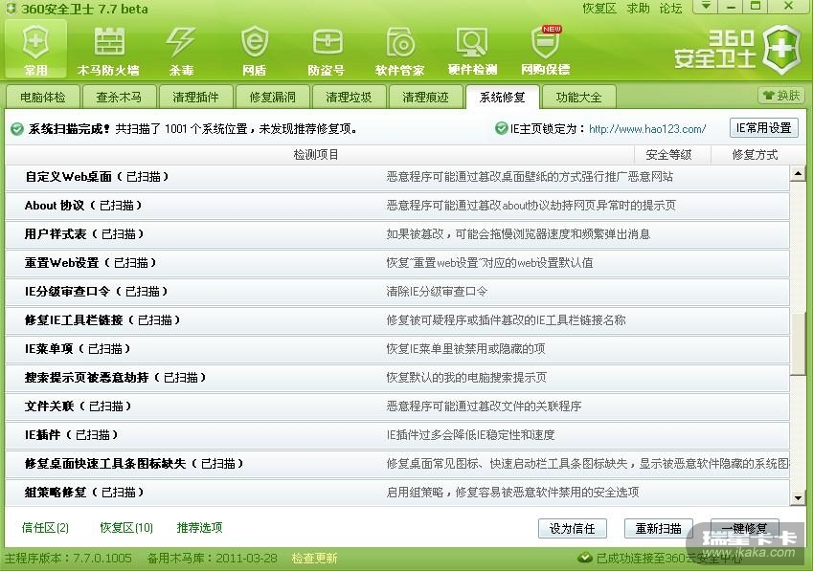Click the IE主页锁定 green check icon
813x571 pixels.
pos(502,128)
